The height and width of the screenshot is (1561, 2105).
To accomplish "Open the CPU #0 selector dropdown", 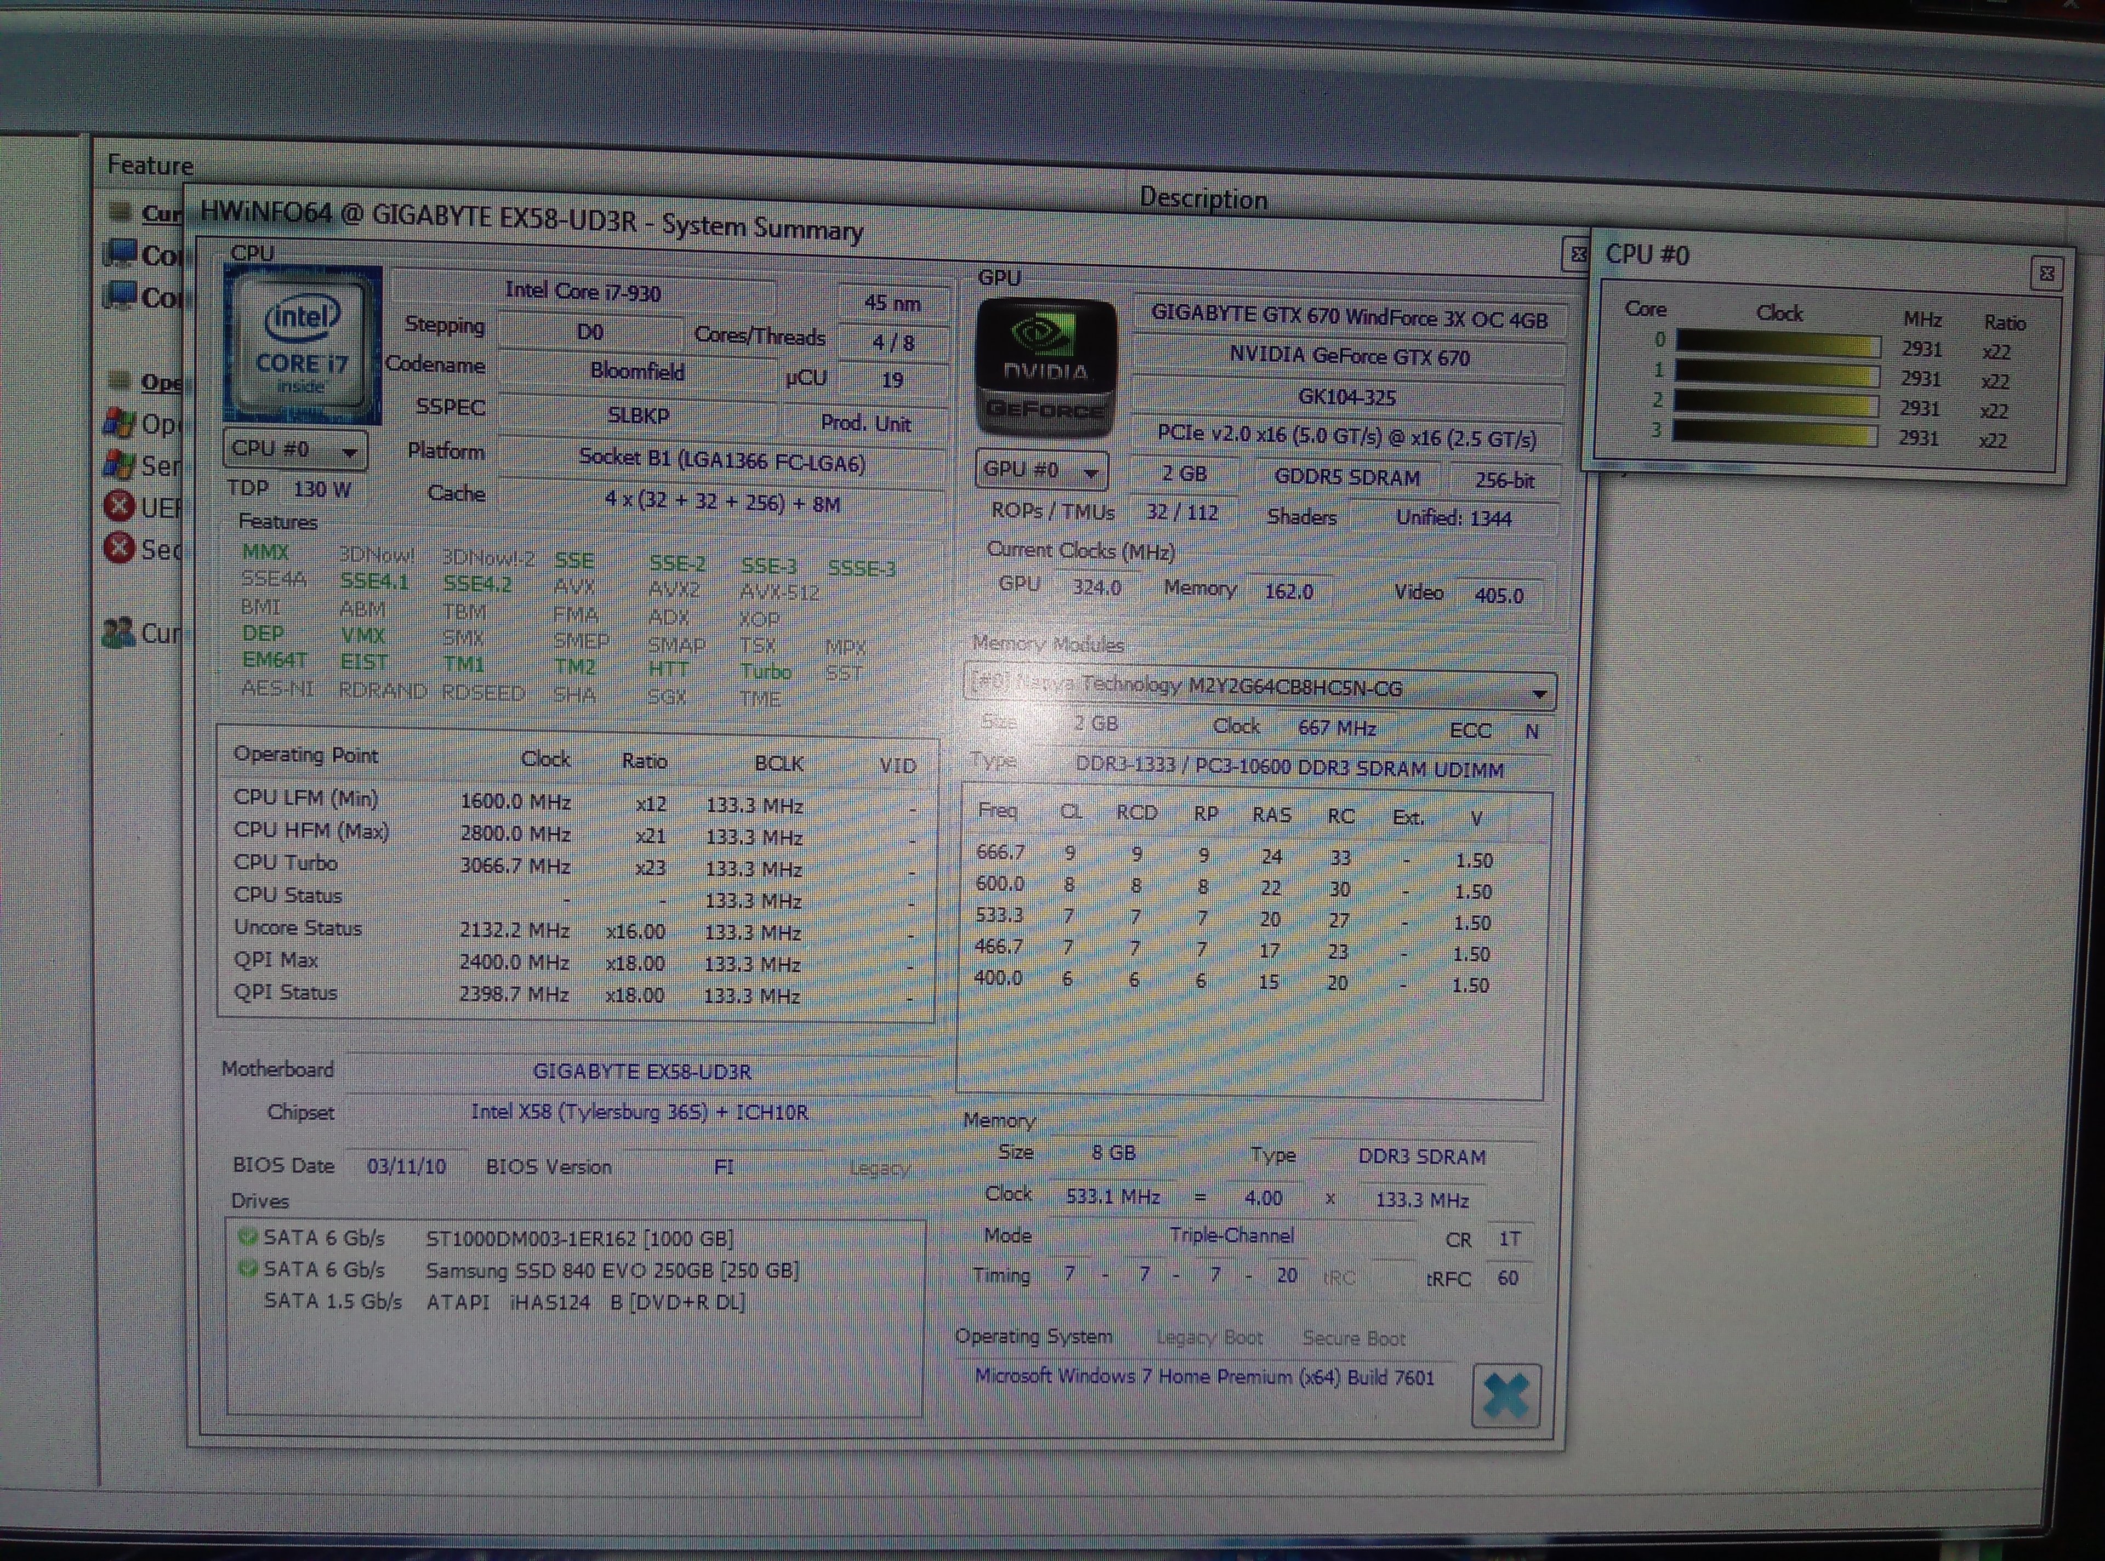I will 295,450.
